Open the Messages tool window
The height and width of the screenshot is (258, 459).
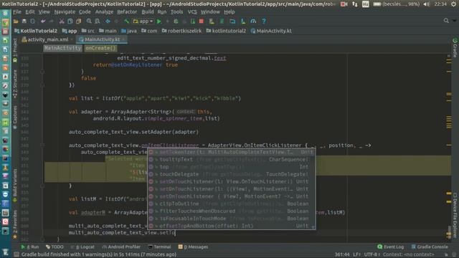pyautogui.click(x=193, y=247)
